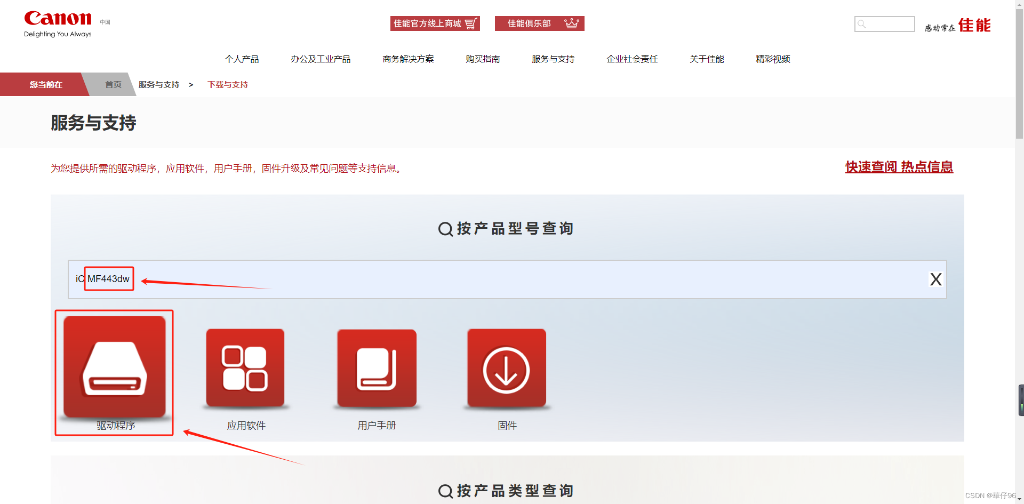
Task: Click the product model search field
Action: click(x=507, y=279)
